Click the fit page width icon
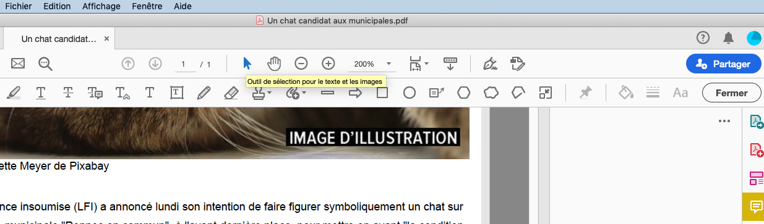The width and height of the screenshot is (764, 224). [x=415, y=63]
